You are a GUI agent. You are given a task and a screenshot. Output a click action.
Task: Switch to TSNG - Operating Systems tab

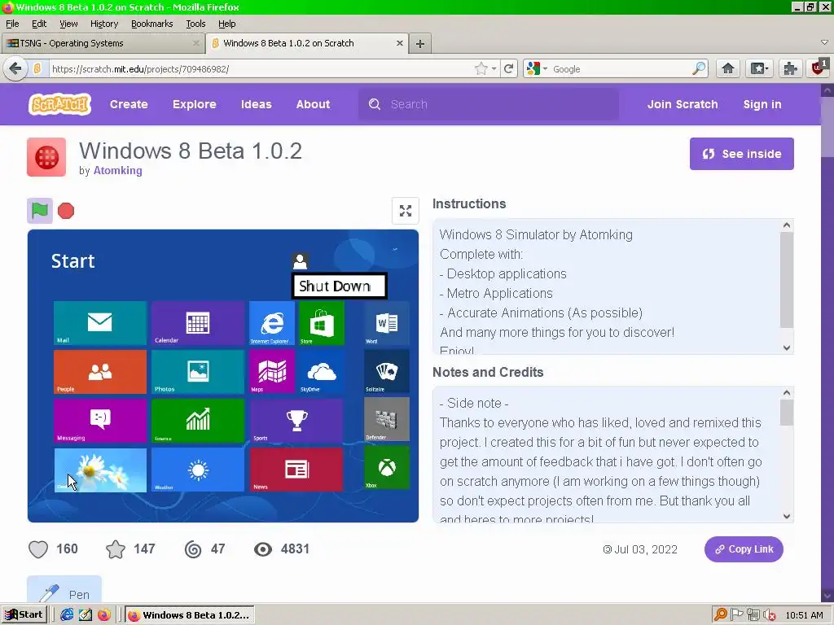click(x=102, y=44)
